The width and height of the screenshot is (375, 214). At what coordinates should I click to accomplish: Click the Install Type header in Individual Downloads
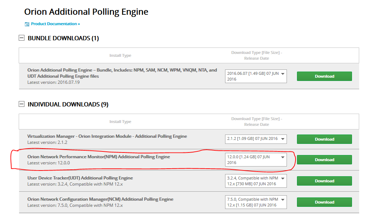coord(120,122)
